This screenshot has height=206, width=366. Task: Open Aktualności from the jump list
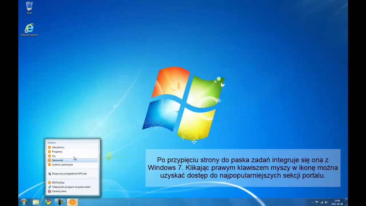click(73, 147)
